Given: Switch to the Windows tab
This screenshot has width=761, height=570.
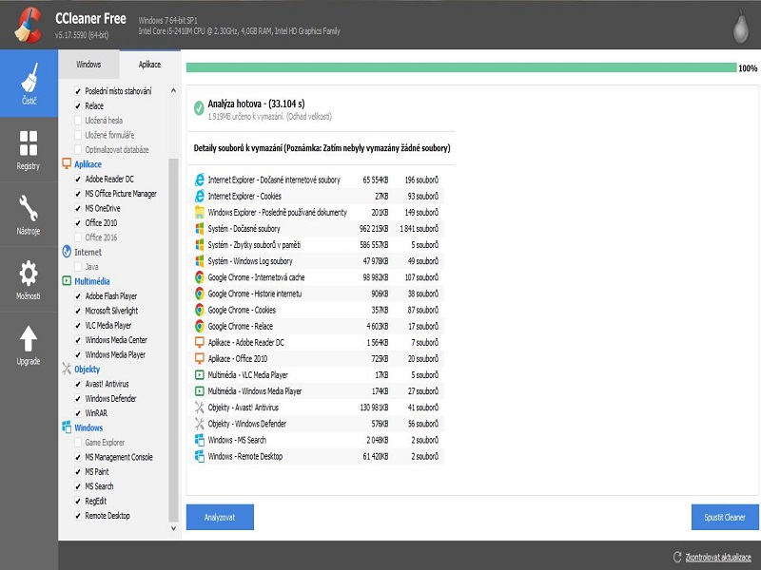Looking at the screenshot, I should (89, 65).
